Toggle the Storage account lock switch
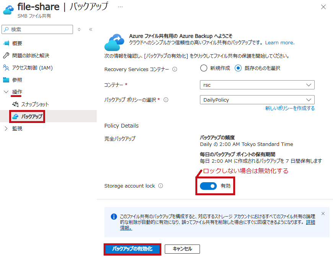The height and width of the screenshot is (259, 333). [208, 186]
